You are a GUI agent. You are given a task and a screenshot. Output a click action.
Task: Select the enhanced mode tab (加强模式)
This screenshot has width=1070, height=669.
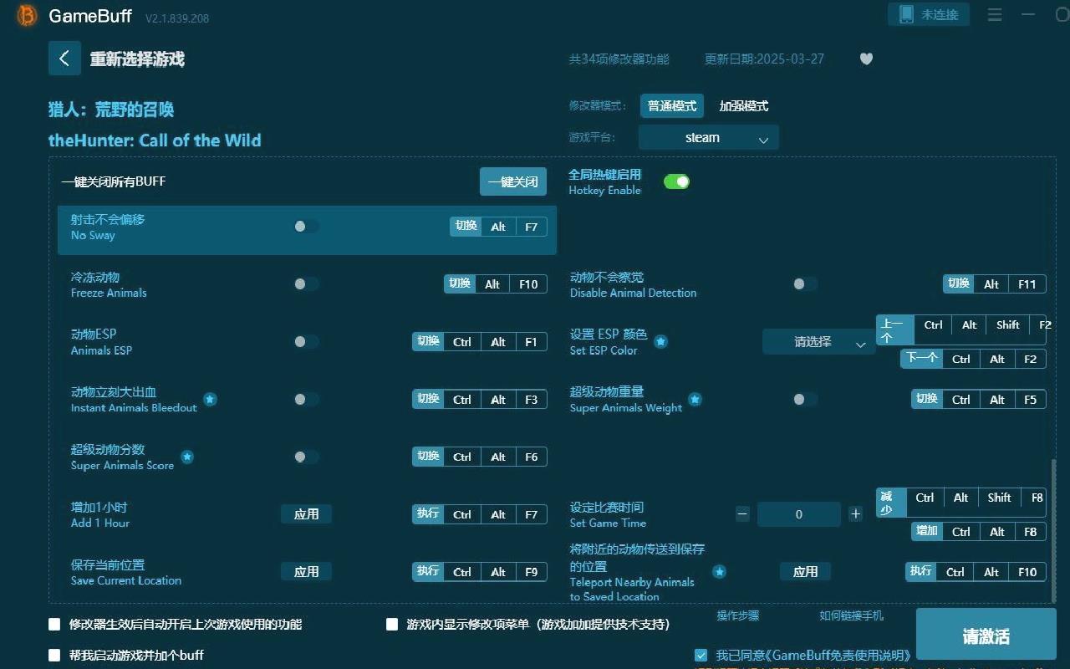coord(744,106)
